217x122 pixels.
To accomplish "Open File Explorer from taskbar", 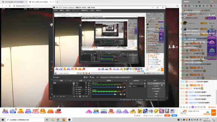I will click(x=53, y=120).
